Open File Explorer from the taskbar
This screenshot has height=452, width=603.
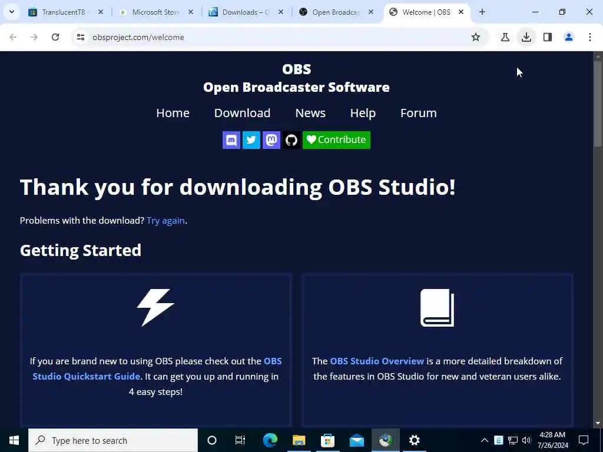pos(299,440)
